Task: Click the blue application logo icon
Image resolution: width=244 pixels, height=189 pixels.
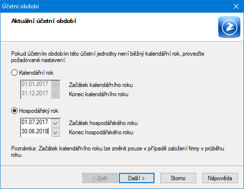Action: click(x=229, y=27)
